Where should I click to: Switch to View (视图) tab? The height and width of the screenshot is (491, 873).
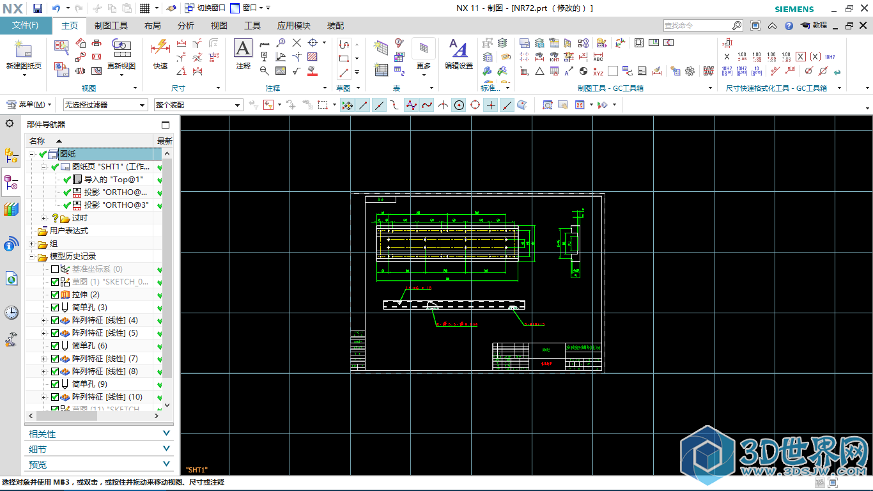click(x=219, y=26)
